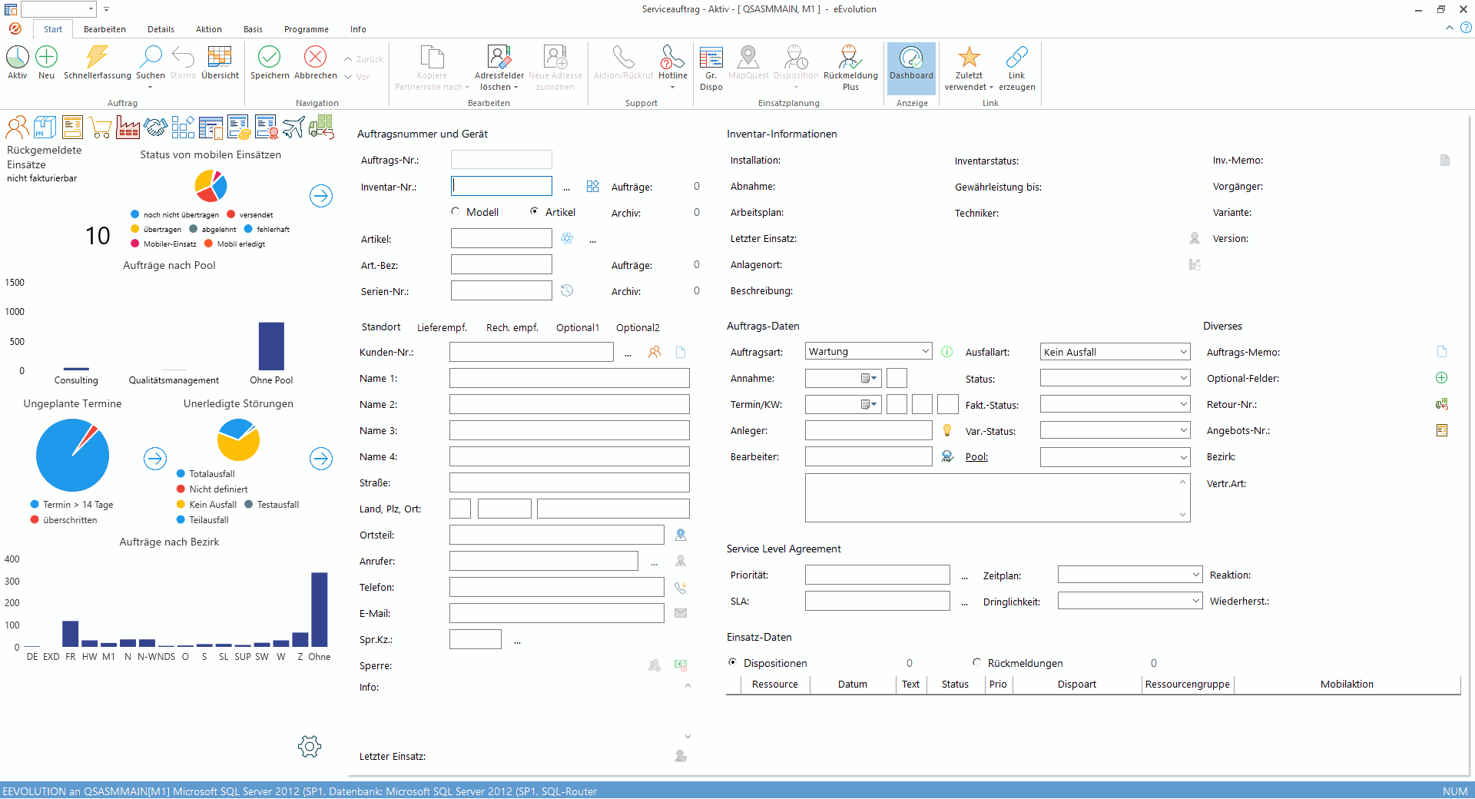Switch to the Bearbeiten ribbon tab

tap(104, 29)
